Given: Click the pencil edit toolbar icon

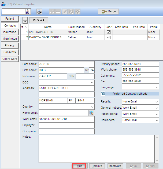Looking at the screenshot, I should [x=65, y=12].
